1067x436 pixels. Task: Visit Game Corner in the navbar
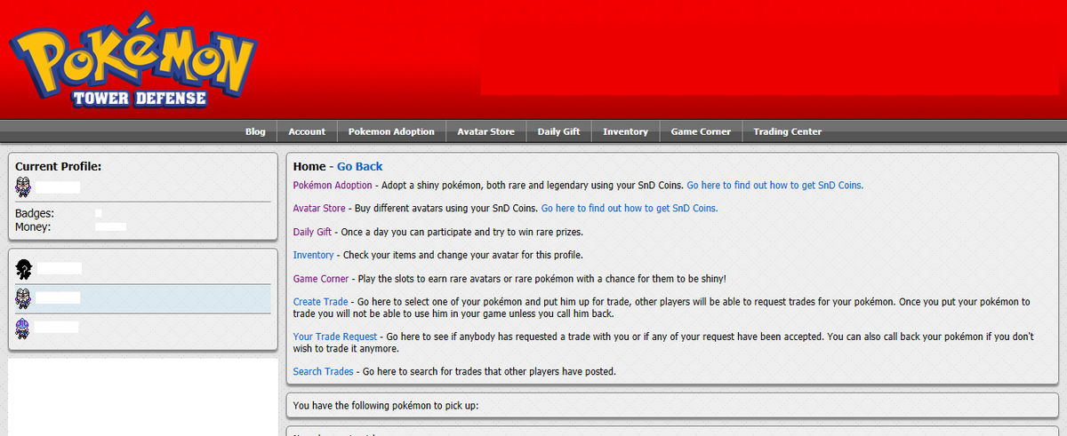tap(701, 131)
